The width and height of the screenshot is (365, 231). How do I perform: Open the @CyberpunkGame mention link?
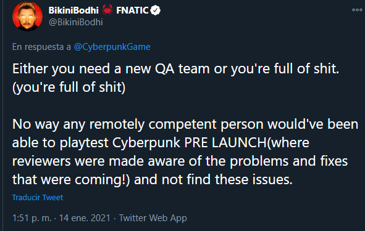(112, 47)
